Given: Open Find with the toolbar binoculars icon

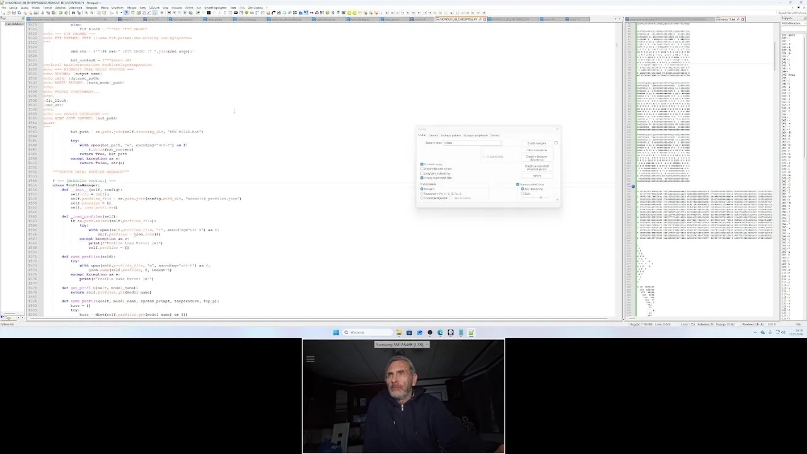Looking at the screenshot, I should (73, 13).
